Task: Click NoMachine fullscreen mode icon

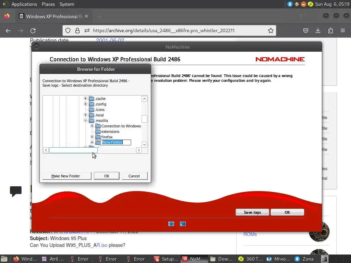Action: [x=171, y=224]
